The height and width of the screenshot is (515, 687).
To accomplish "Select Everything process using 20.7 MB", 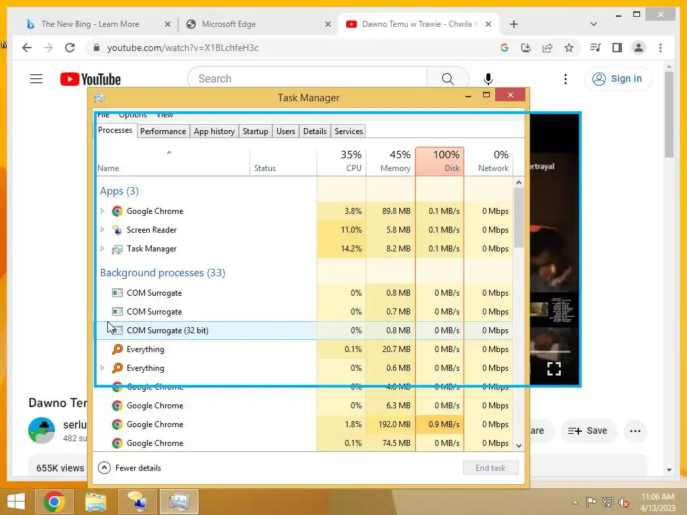I will pos(303,349).
